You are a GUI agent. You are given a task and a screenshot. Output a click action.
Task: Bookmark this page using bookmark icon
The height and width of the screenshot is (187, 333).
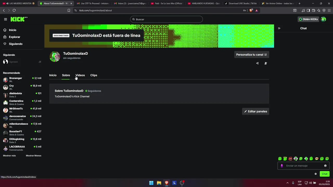69,10
